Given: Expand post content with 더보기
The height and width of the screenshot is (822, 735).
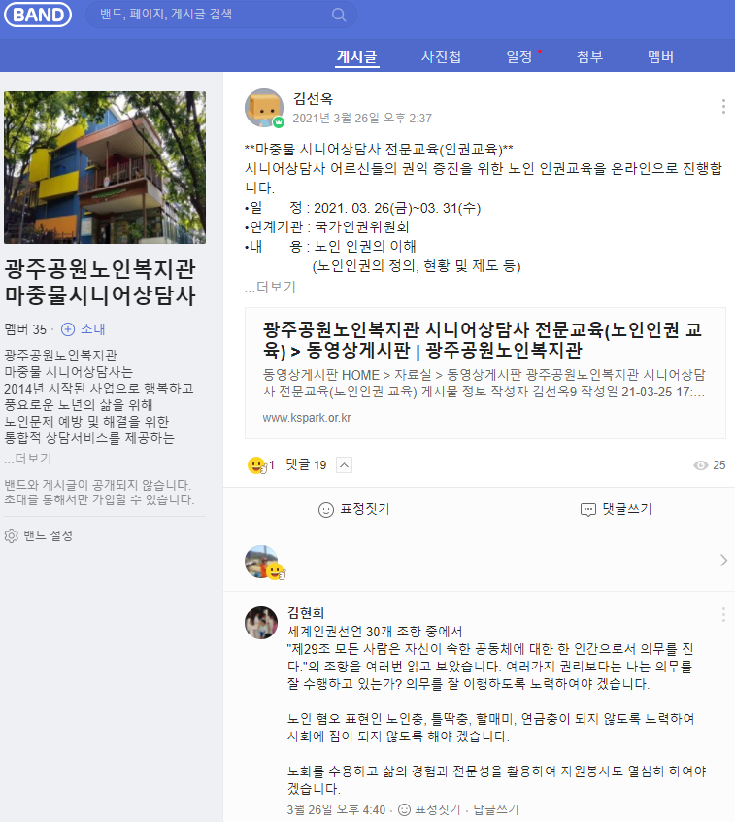Looking at the screenshot, I should tap(270, 287).
